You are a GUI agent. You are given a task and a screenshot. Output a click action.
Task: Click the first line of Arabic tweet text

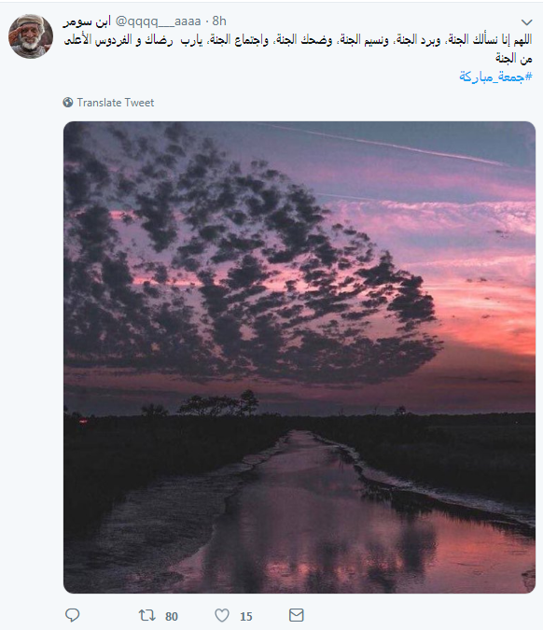pos(298,40)
